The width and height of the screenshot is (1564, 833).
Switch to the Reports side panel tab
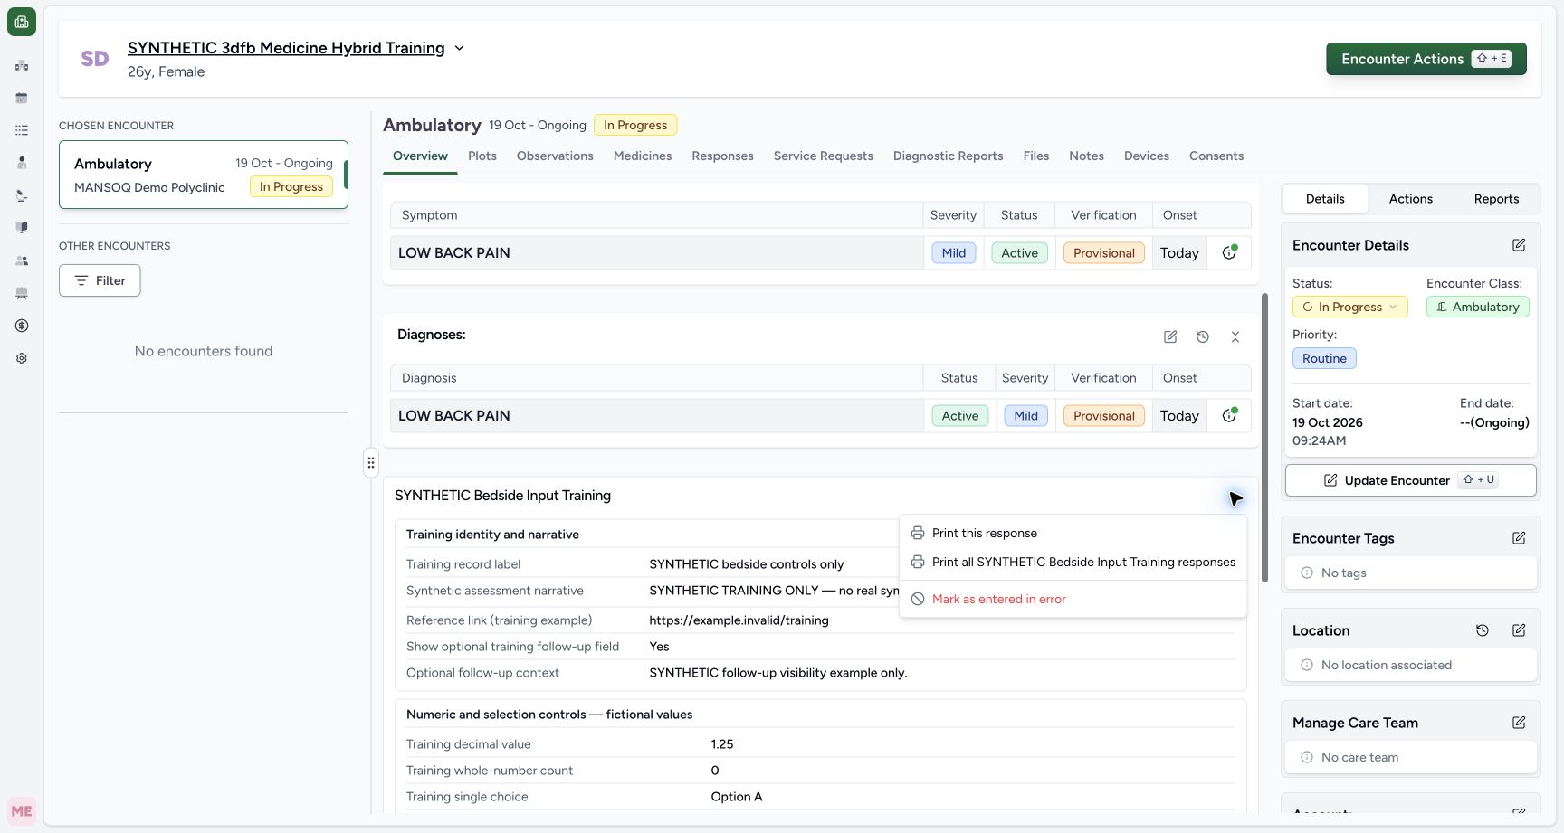pyautogui.click(x=1496, y=199)
